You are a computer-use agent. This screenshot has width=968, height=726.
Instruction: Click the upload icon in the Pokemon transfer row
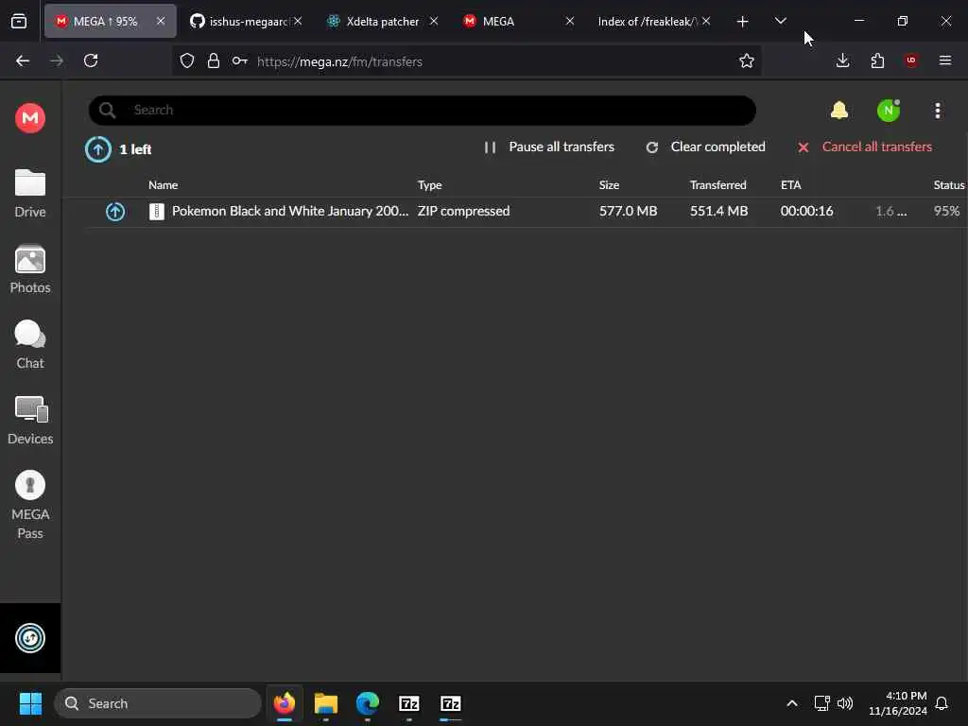click(114, 212)
